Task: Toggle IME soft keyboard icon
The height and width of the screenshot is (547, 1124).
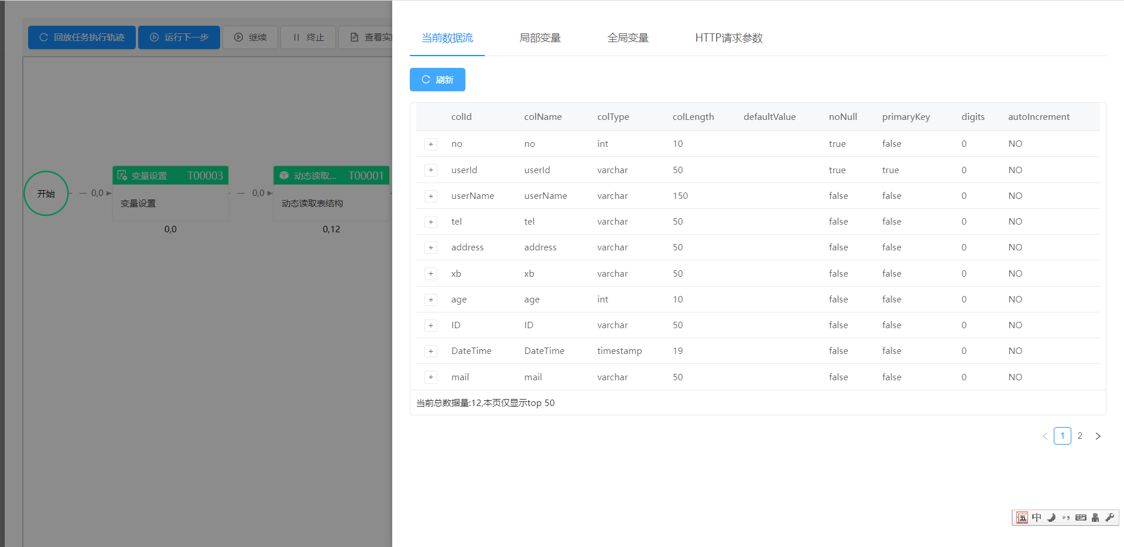Action: point(1081,518)
